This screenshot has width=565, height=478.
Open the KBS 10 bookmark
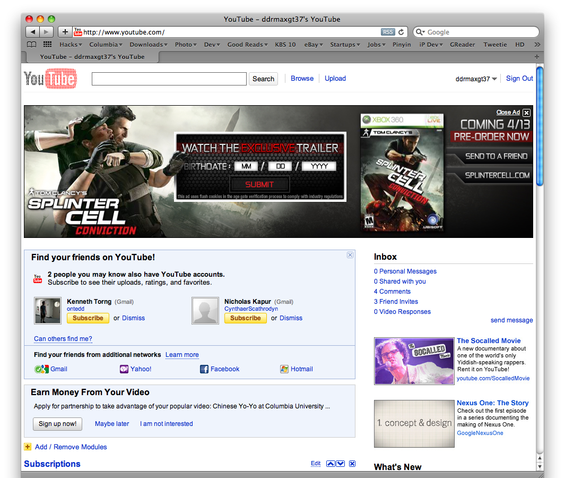pos(285,45)
